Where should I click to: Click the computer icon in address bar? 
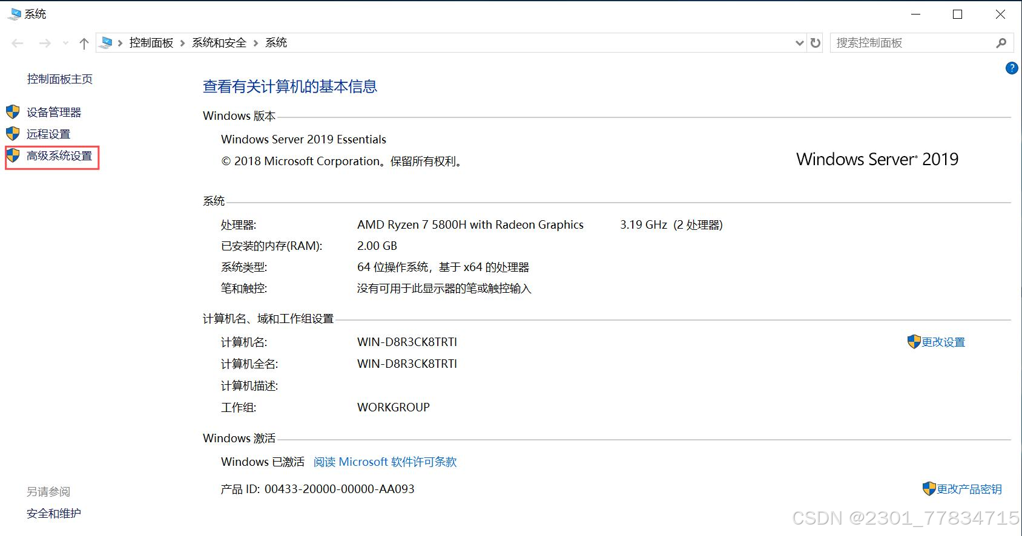point(106,42)
